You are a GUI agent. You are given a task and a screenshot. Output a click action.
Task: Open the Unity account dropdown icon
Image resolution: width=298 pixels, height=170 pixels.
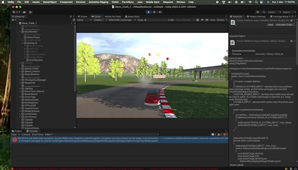click(16, 12)
